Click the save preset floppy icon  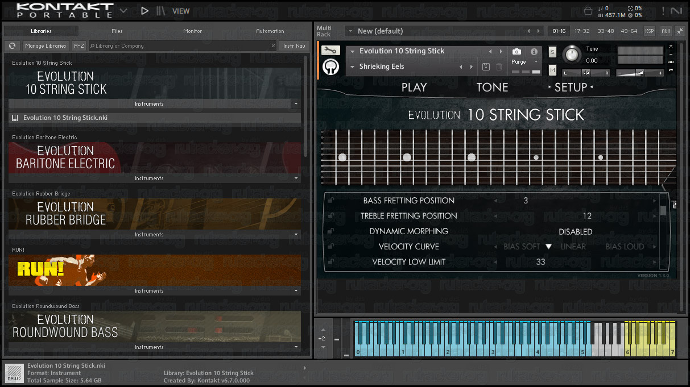point(486,66)
